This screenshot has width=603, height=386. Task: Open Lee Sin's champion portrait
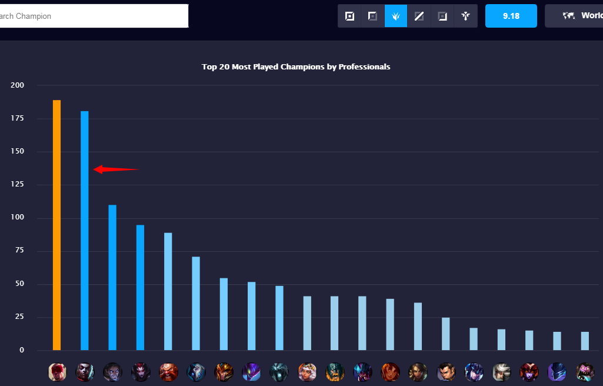pos(57,372)
